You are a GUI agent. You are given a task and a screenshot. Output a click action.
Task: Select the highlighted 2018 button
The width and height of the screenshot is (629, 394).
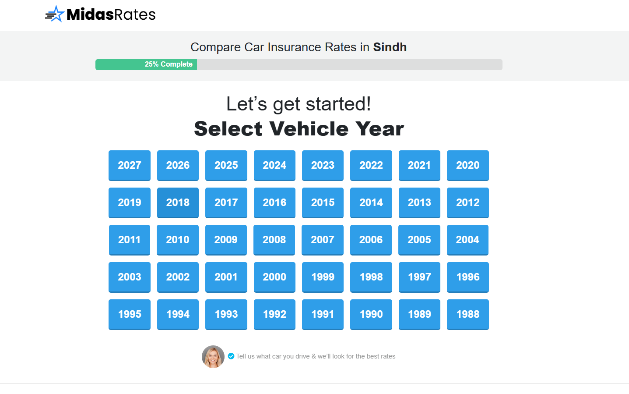point(178,202)
